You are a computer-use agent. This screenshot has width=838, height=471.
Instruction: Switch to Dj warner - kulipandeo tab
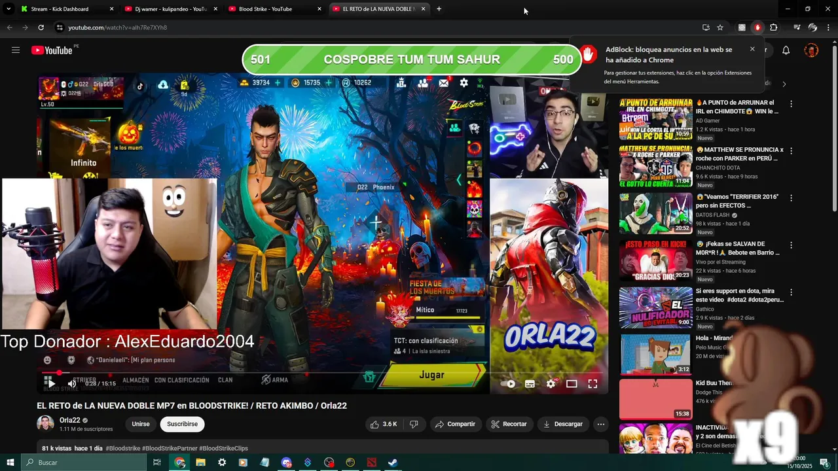pyautogui.click(x=171, y=9)
